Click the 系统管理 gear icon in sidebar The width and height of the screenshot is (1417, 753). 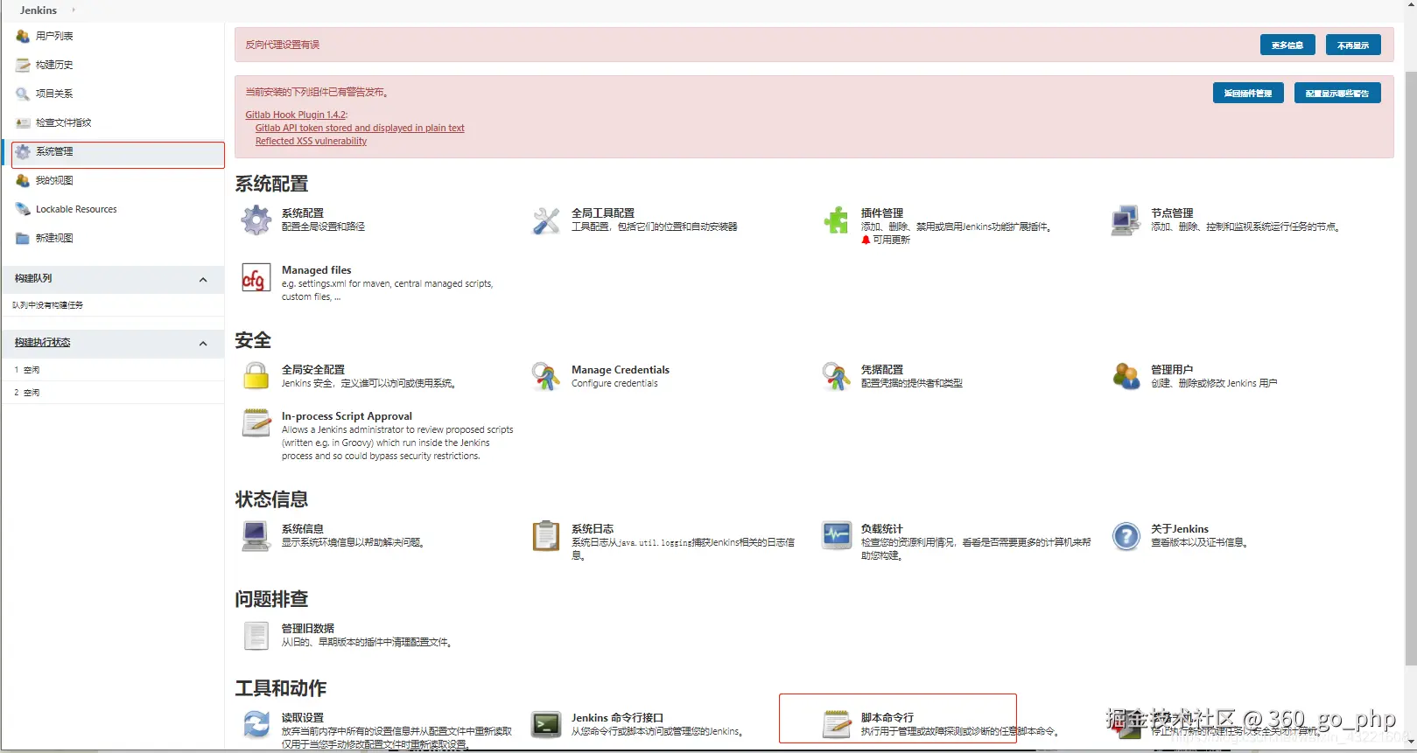(23, 151)
